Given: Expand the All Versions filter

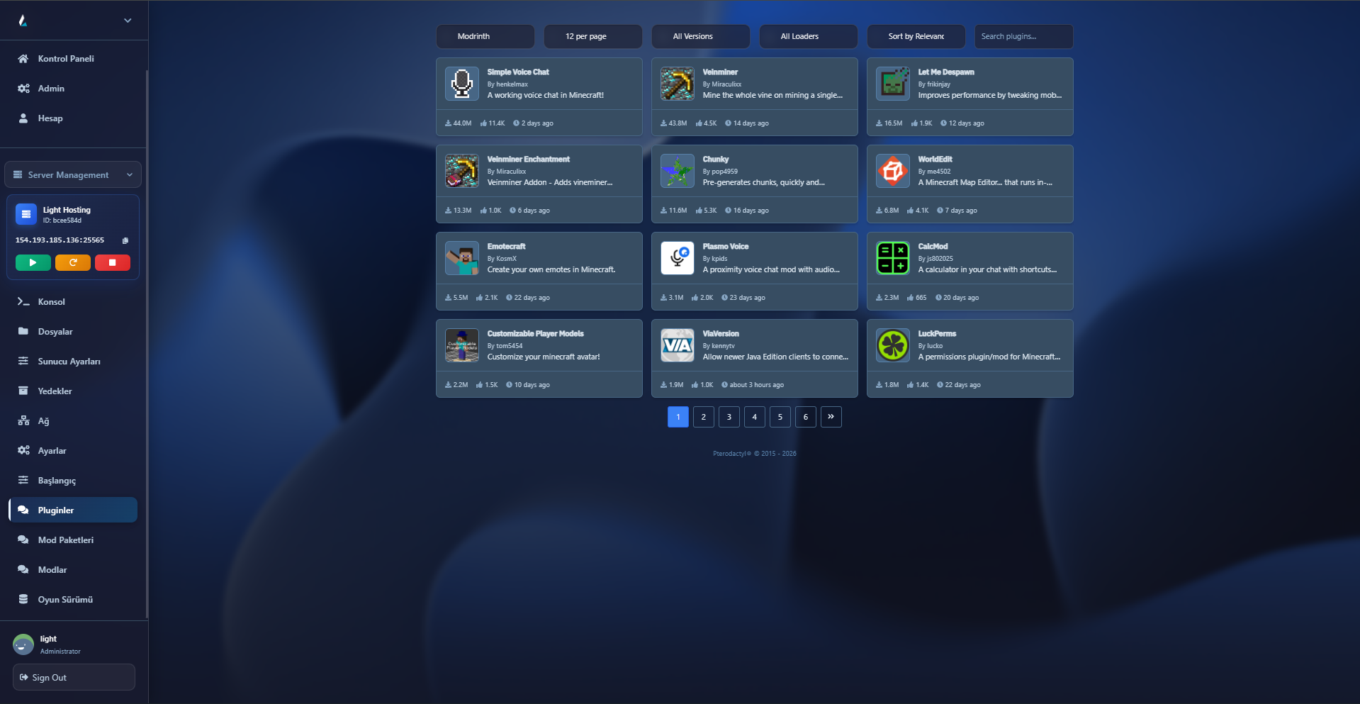Looking at the screenshot, I should point(700,36).
